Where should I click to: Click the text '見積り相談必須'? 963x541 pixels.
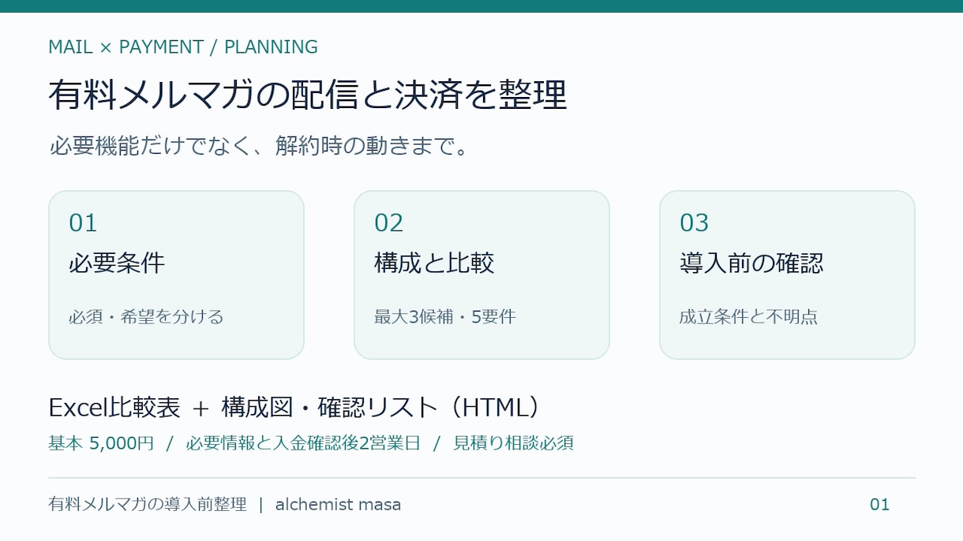click(x=513, y=443)
